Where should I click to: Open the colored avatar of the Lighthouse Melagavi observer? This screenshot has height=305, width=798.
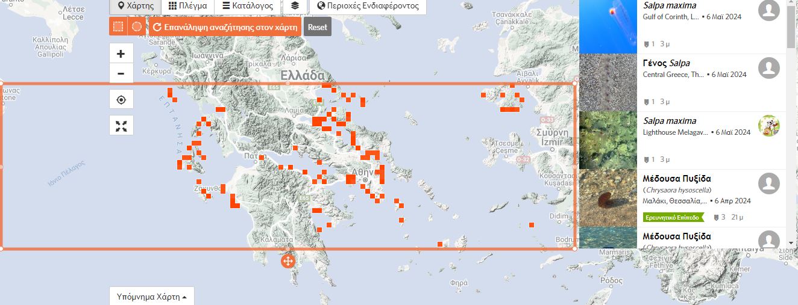[768, 126]
